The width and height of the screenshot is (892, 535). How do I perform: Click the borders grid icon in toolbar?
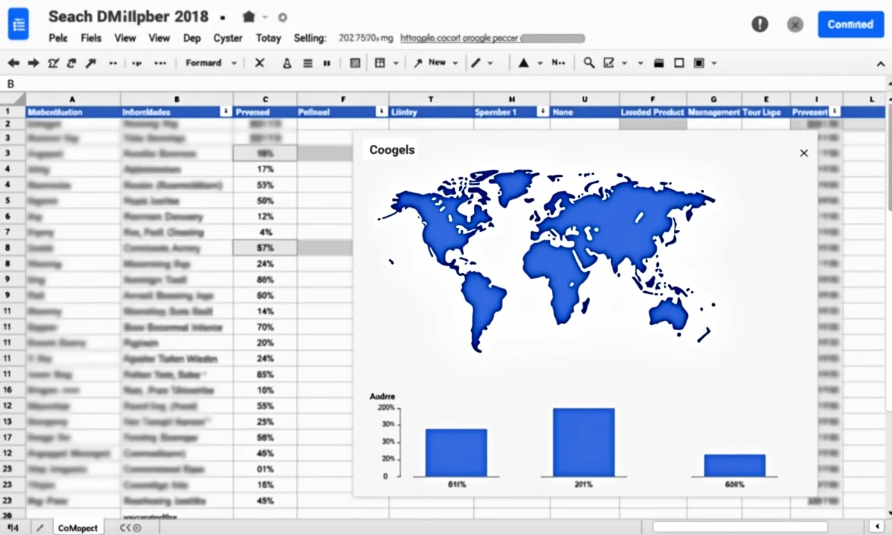coord(380,63)
